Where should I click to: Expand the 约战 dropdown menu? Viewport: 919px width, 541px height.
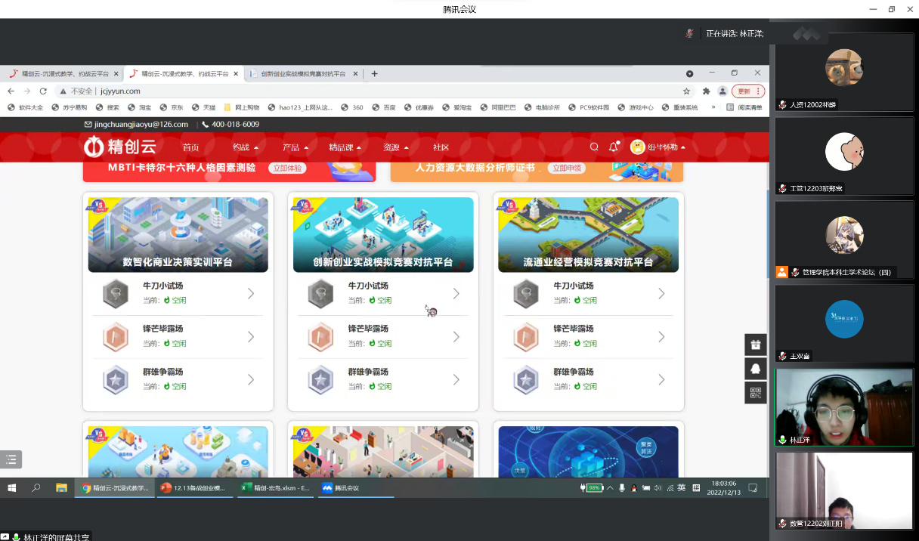click(246, 147)
